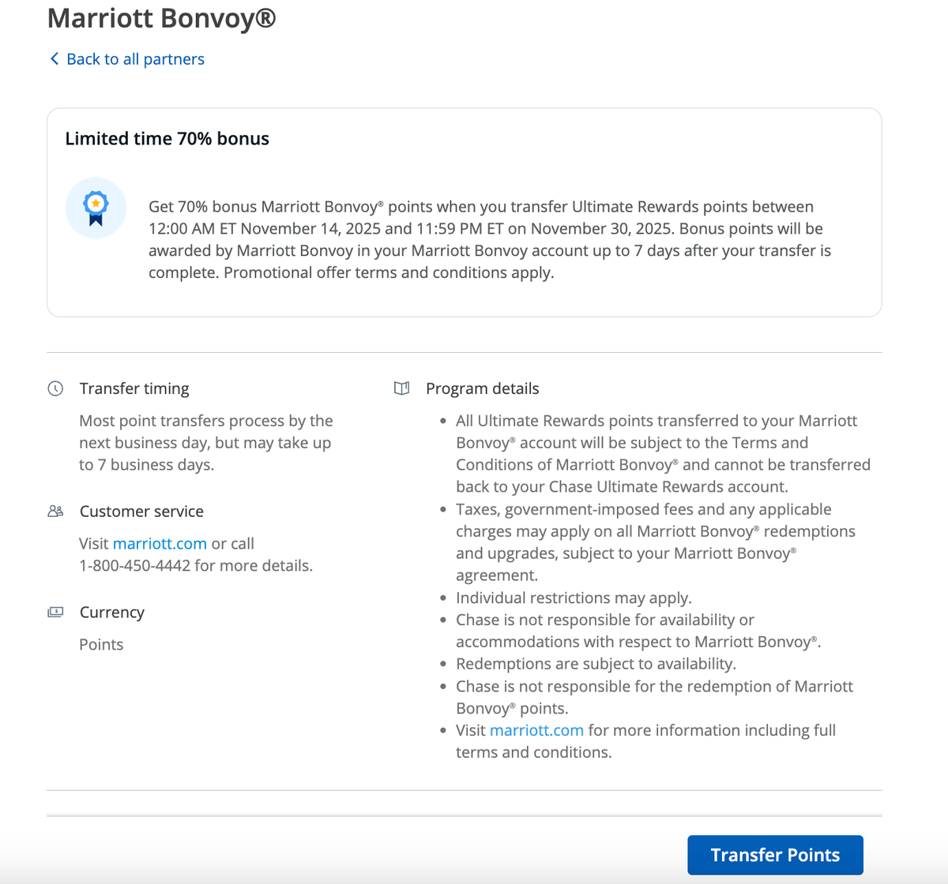The height and width of the screenshot is (884, 948).
Task: Click the blue ribbon award badge icon
Action: click(96, 208)
